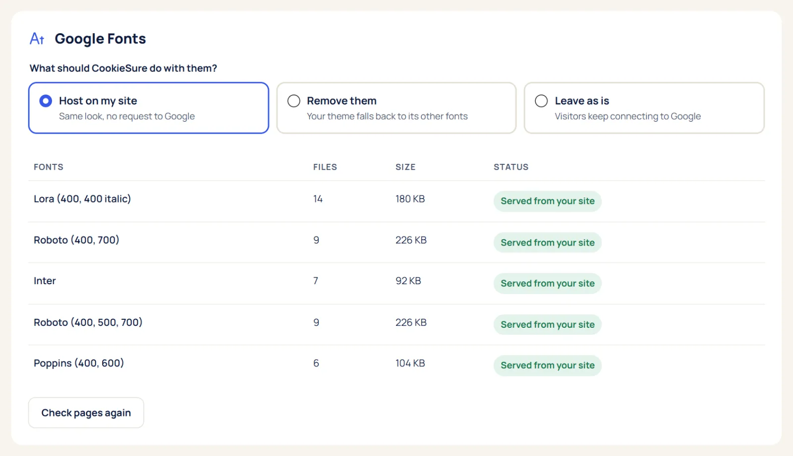Click the Lora (400, 400 italic) font row name
This screenshot has height=456, width=793.
tap(82, 199)
